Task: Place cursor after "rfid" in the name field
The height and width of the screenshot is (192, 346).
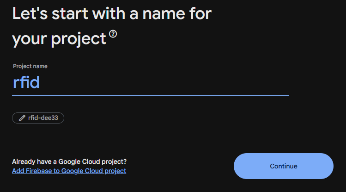Action: (x=41, y=82)
